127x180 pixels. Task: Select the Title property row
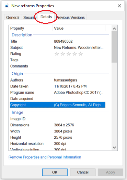(x=58, y=41)
